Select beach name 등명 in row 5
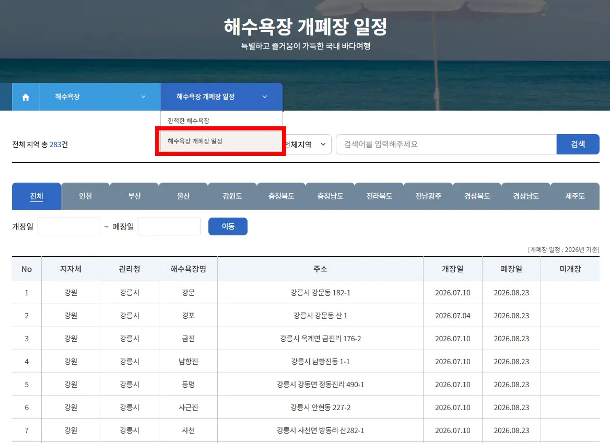The width and height of the screenshot is (610, 443). click(x=189, y=385)
